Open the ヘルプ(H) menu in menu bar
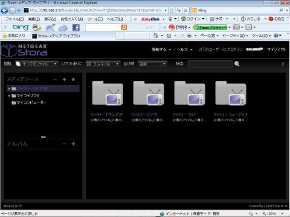The image size is (290, 217). (x=115, y=19)
